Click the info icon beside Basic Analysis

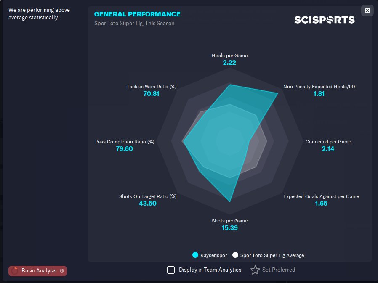tap(62, 271)
